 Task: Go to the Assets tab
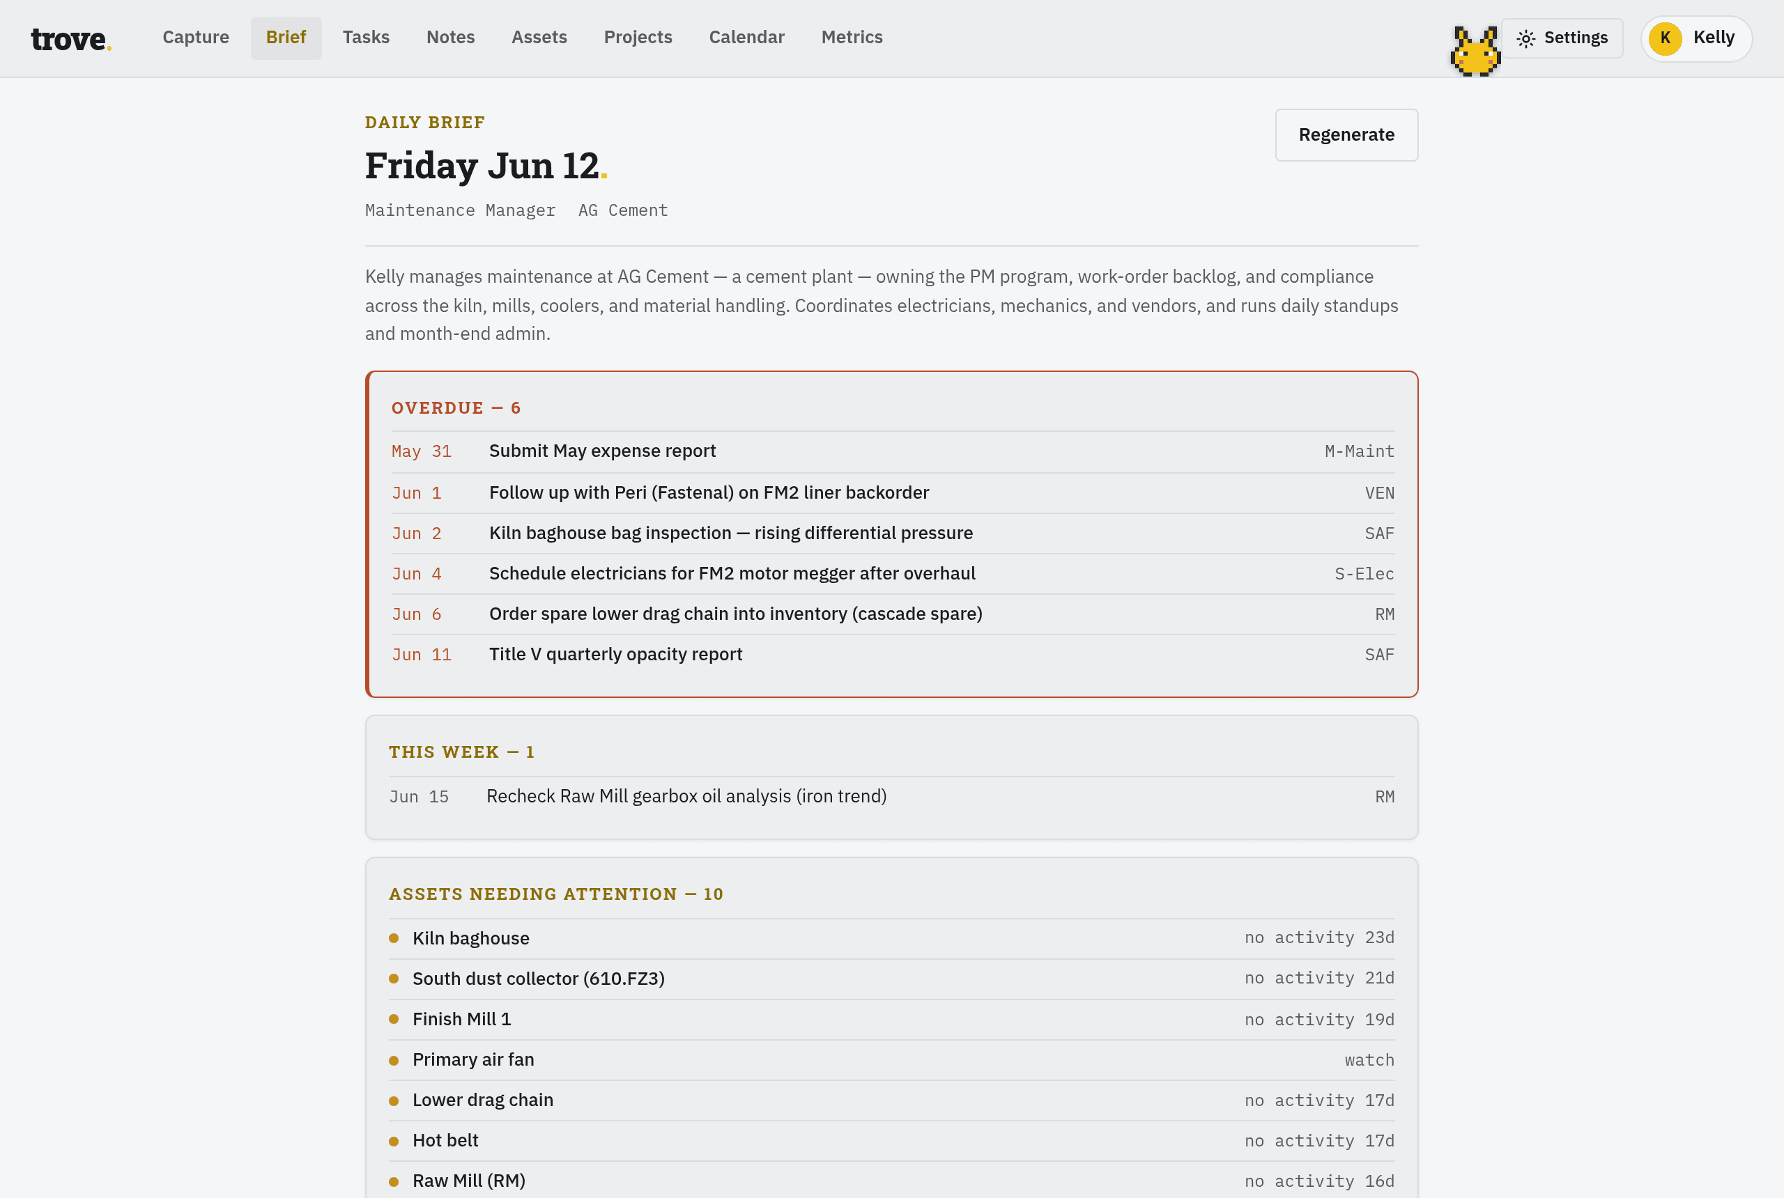pyautogui.click(x=539, y=38)
